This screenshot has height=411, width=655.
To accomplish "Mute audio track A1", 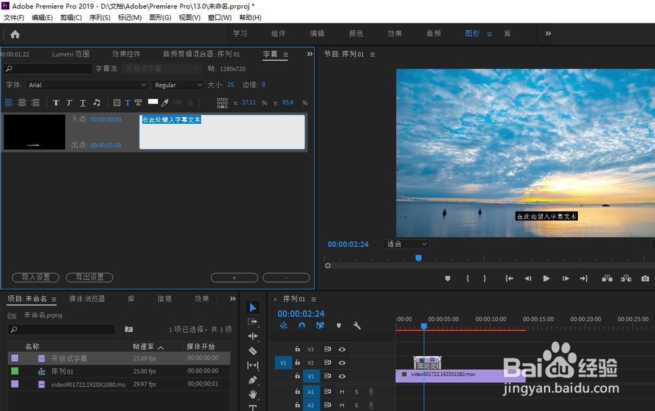I will pyautogui.click(x=342, y=392).
